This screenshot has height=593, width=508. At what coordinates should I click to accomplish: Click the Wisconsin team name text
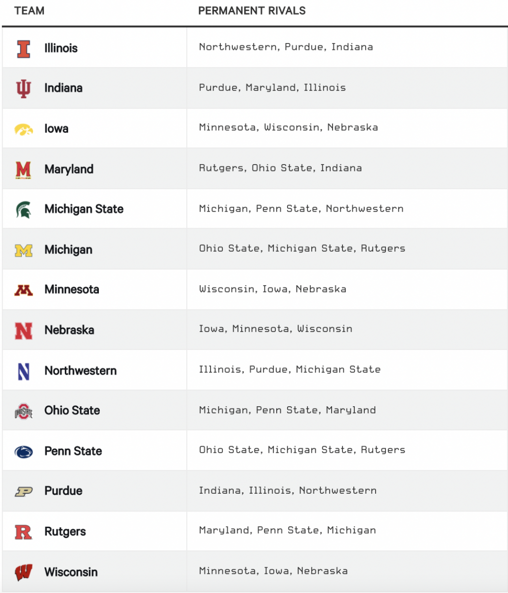pyautogui.click(x=71, y=572)
